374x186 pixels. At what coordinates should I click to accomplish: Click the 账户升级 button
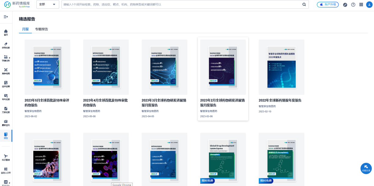point(328,5)
